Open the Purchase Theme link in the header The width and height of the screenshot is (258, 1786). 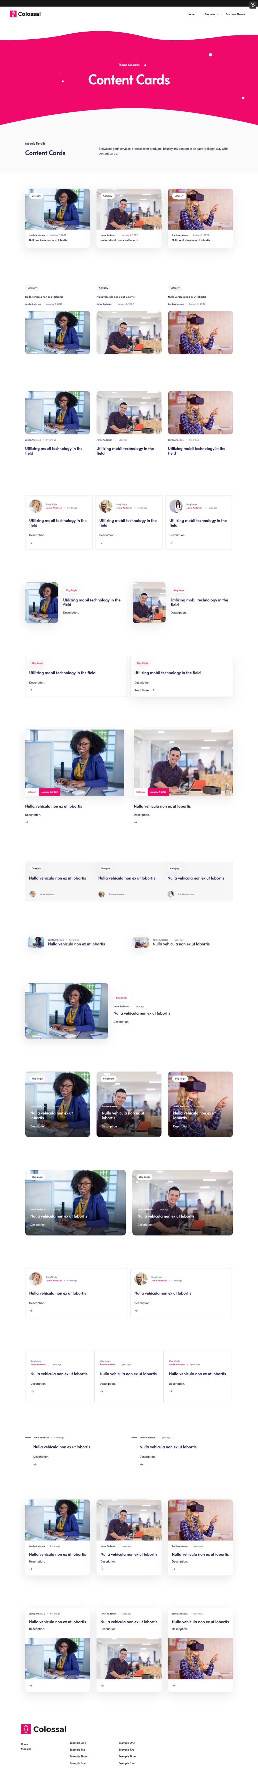pyautogui.click(x=235, y=14)
